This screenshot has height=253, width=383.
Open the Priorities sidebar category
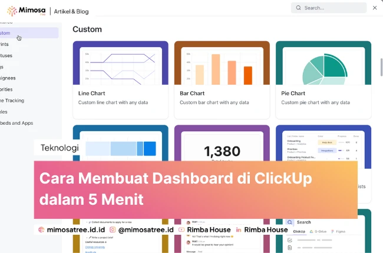[6, 89]
